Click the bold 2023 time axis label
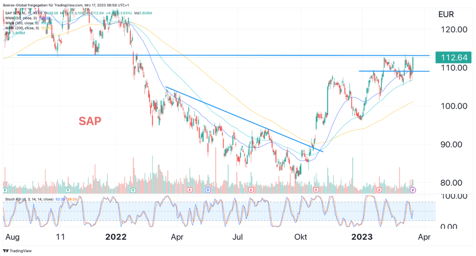Viewport: 476px width, 256px height. [x=362, y=237]
